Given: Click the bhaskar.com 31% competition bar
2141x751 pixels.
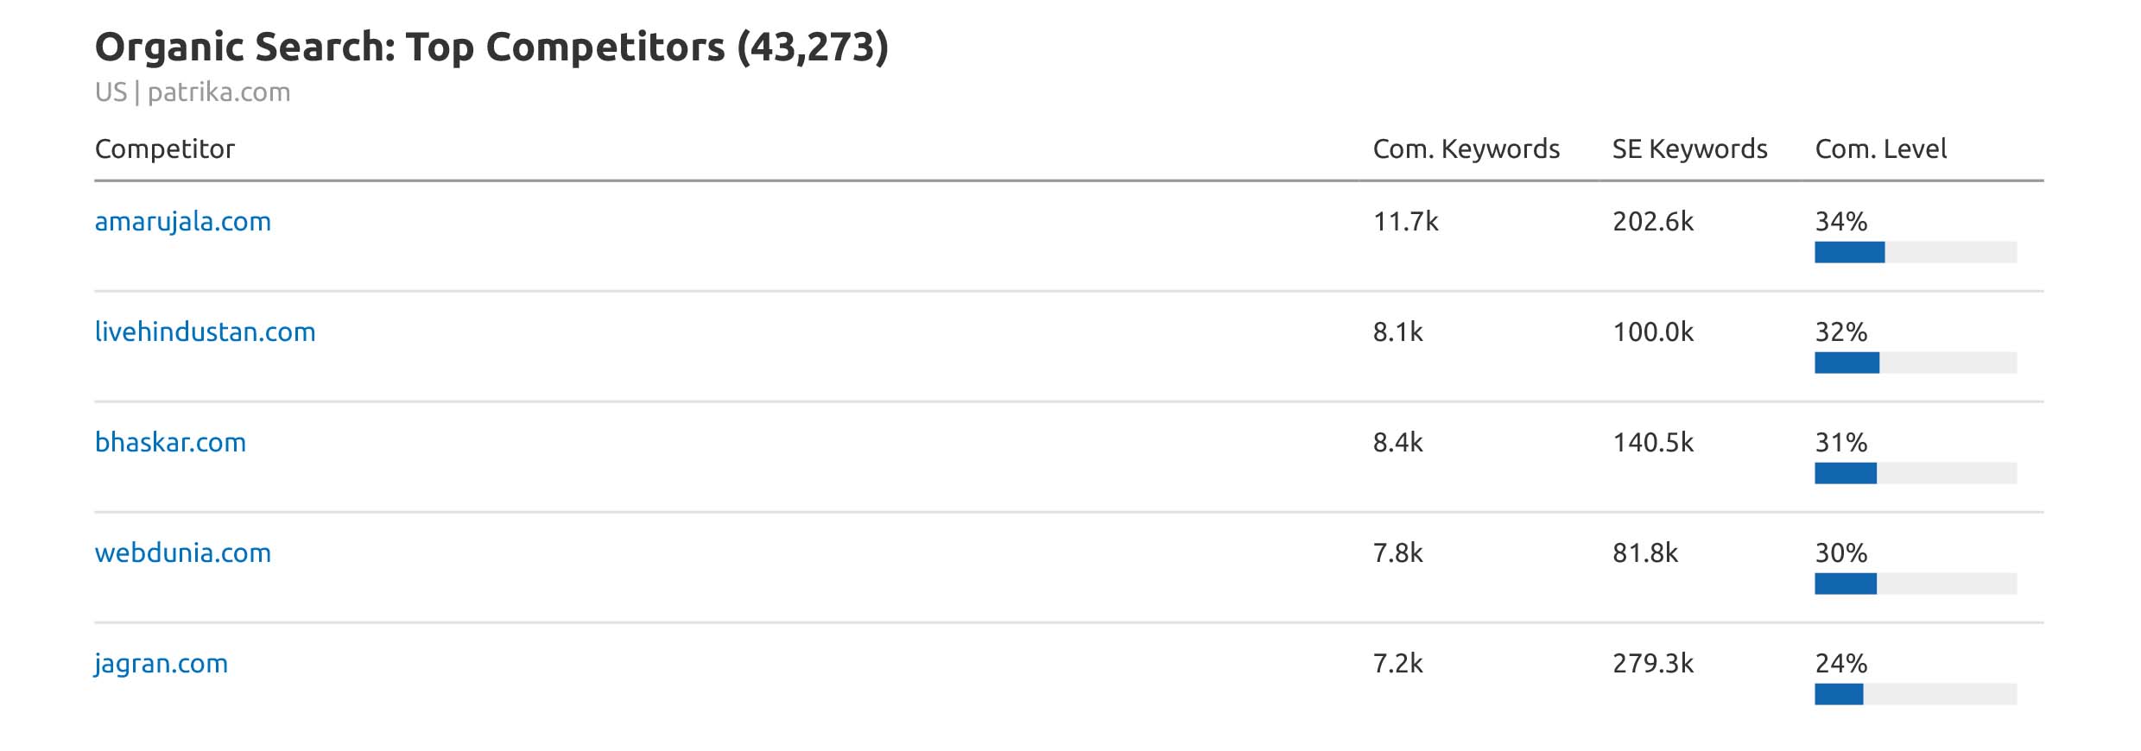Looking at the screenshot, I should [1915, 473].
